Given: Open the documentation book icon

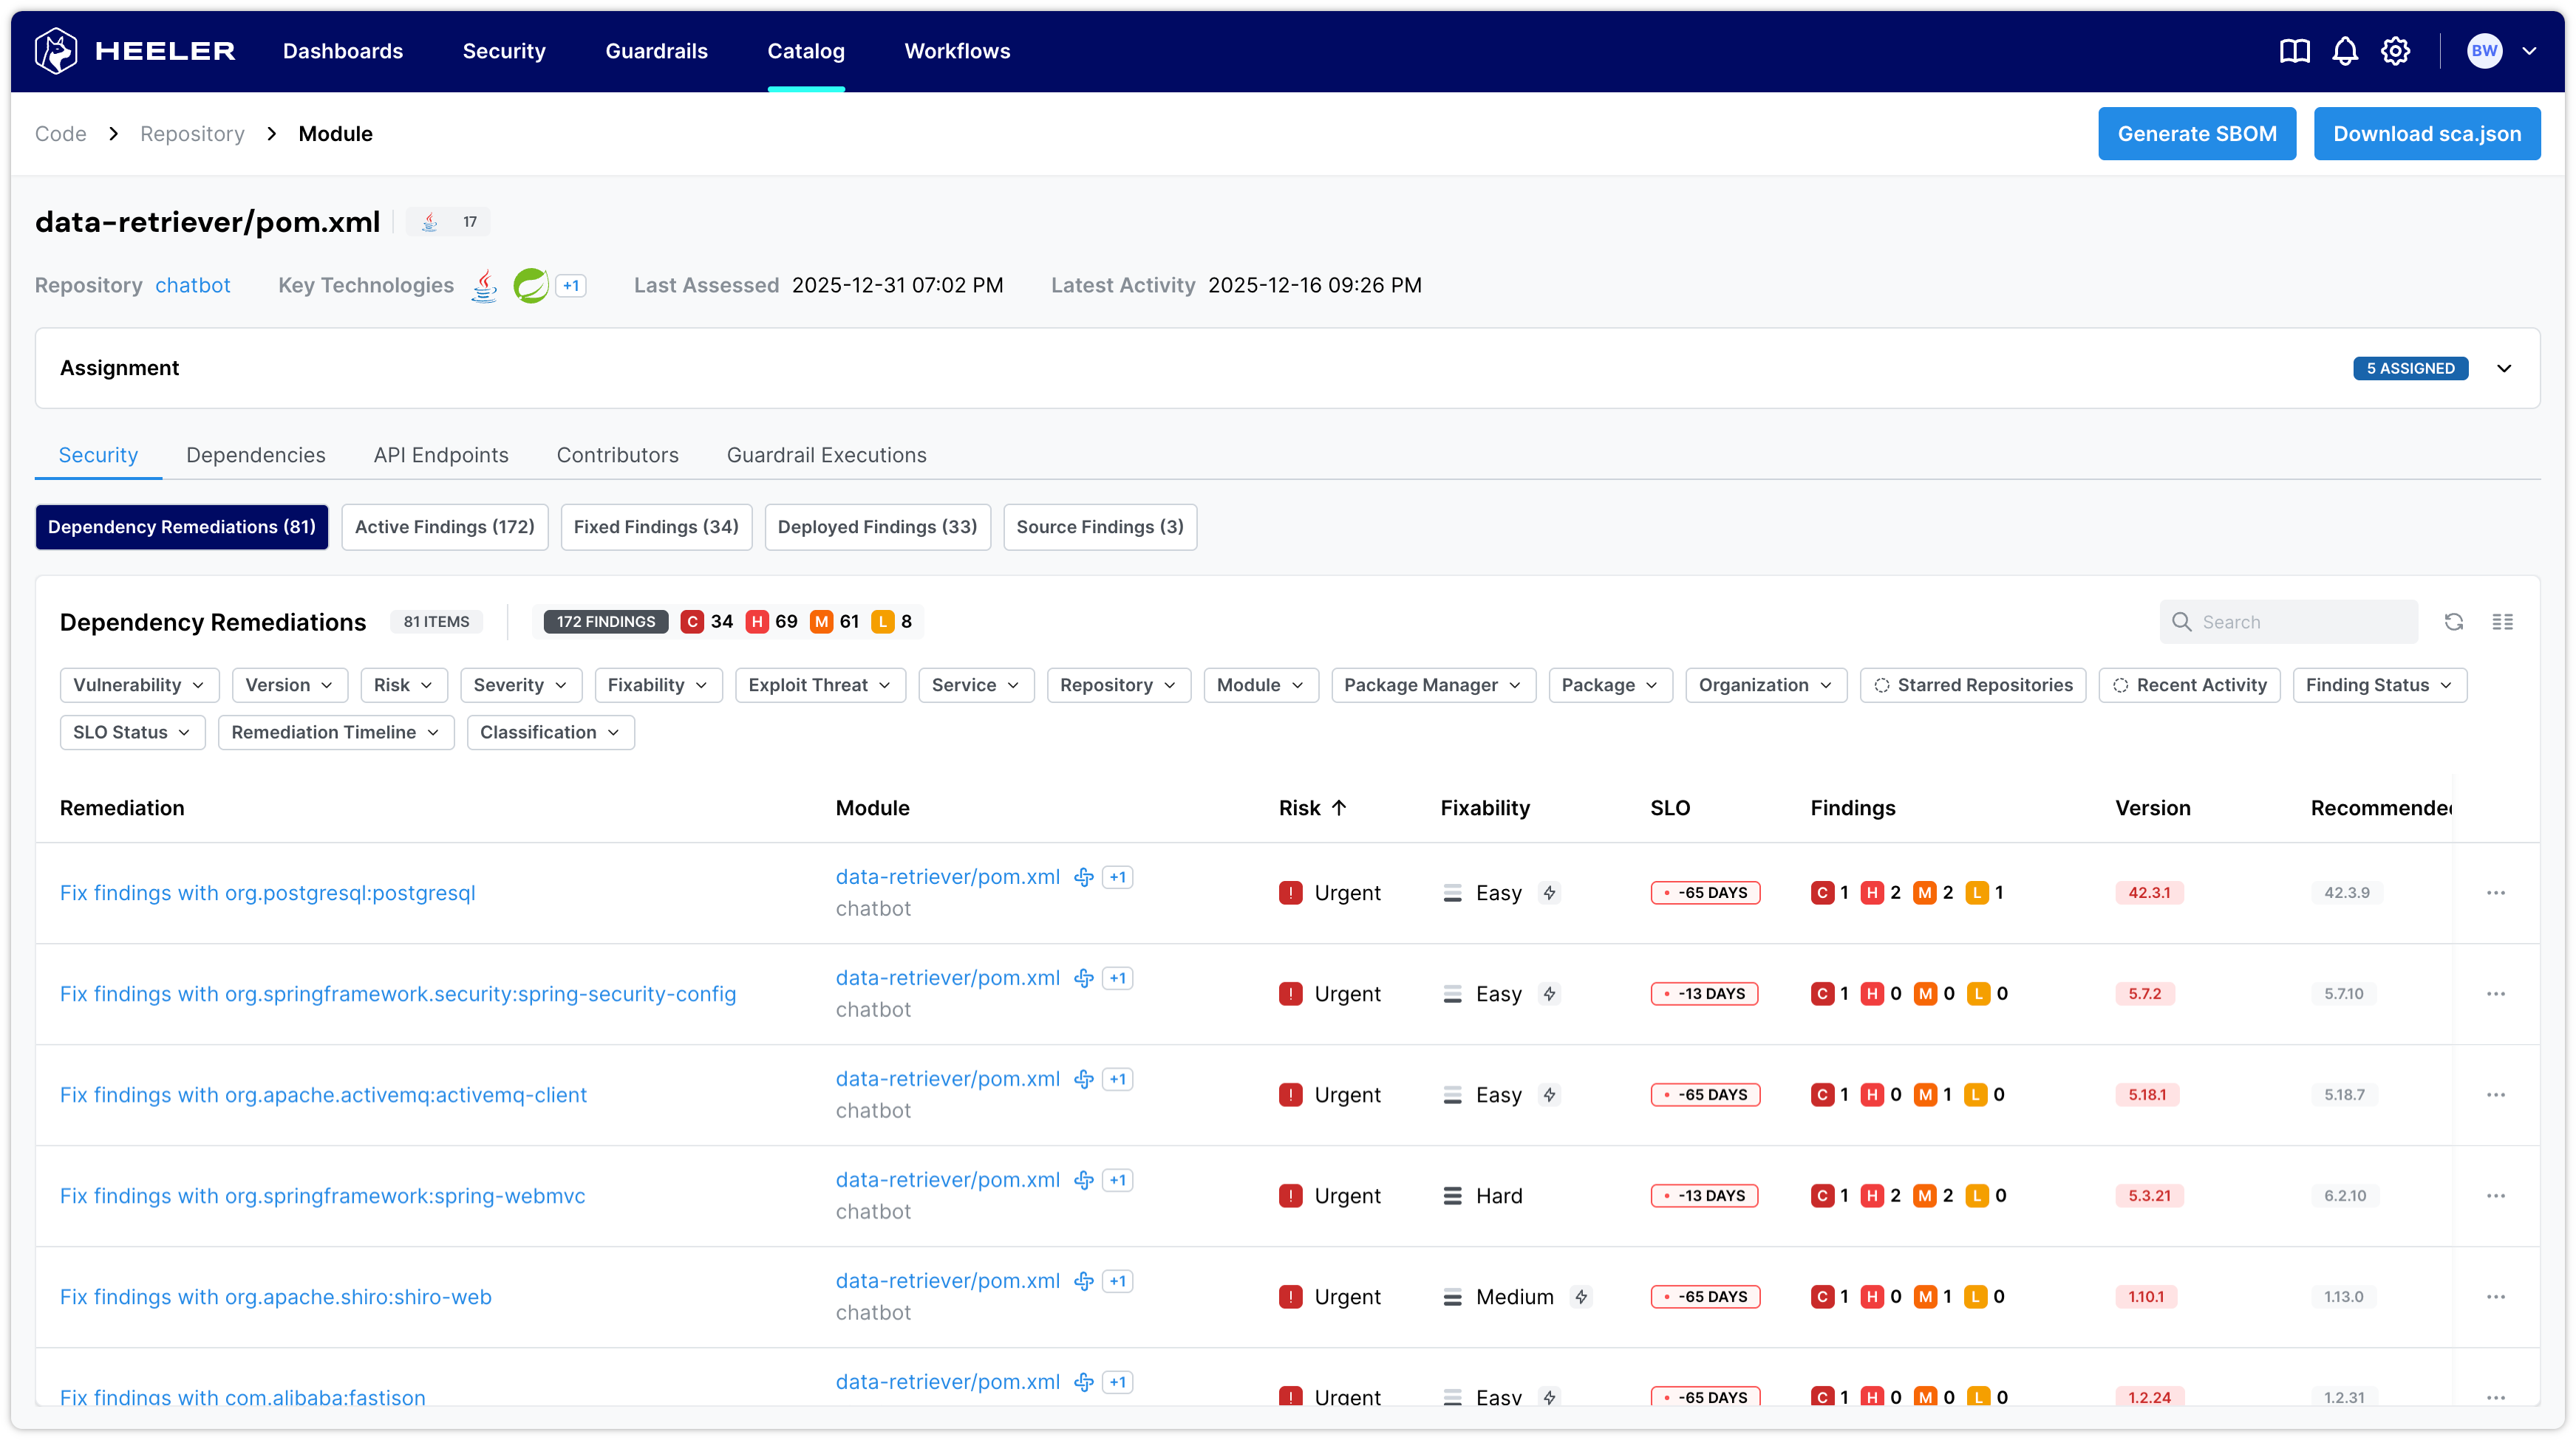Looking at the screenshot, I should [2294, 51].
